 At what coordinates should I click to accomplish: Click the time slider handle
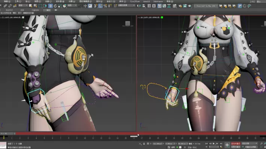point(7,133)
